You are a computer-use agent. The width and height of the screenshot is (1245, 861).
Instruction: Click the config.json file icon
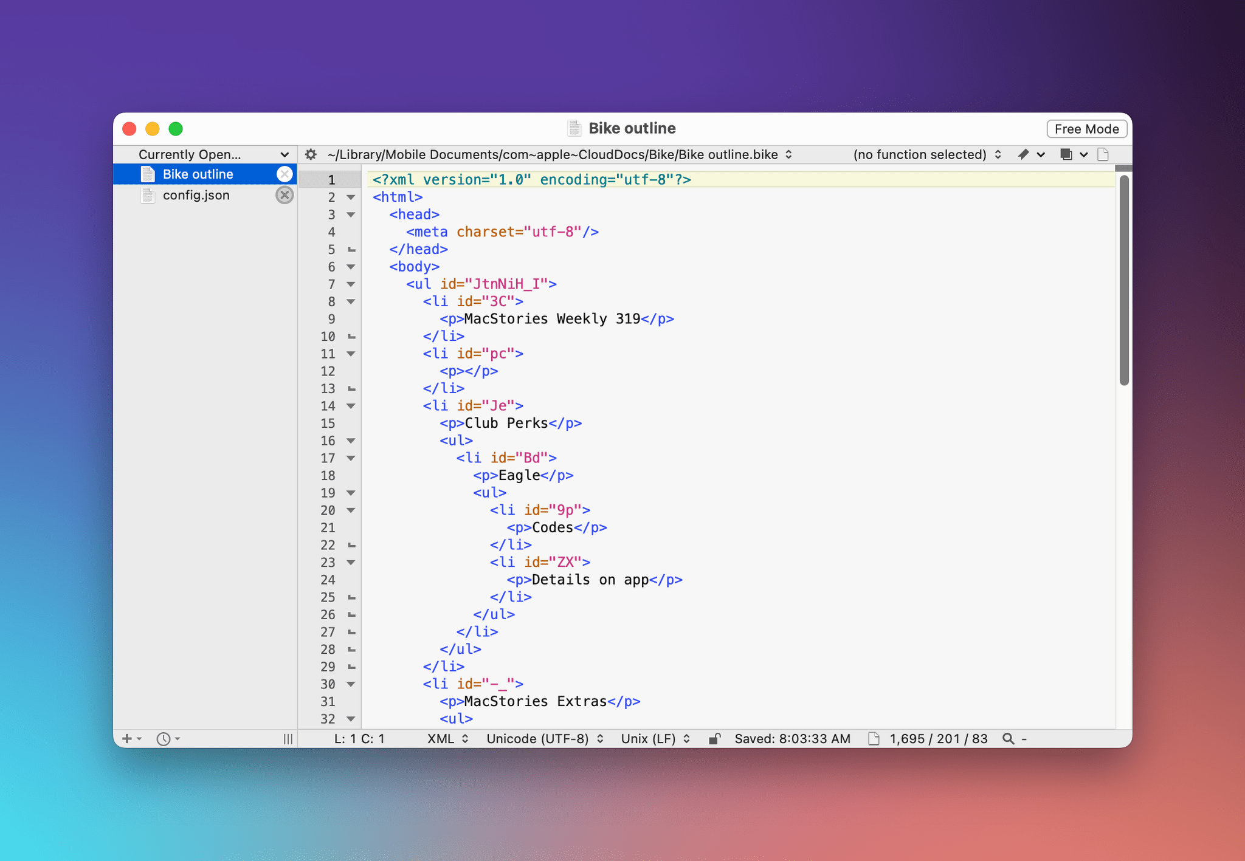148,195
